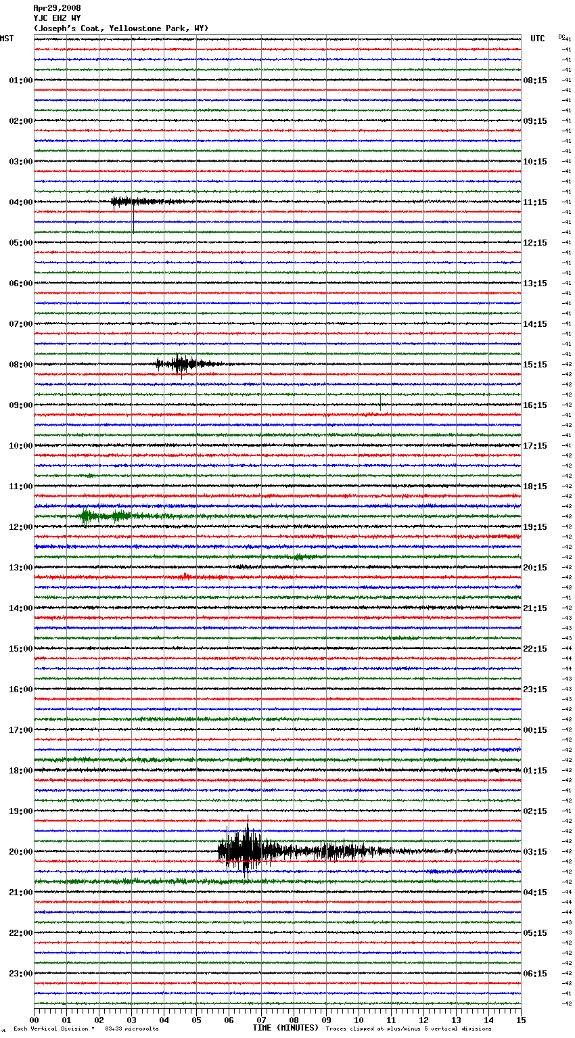Click the "00" minute tick label
Image resolution: width=575 pixels, height=1038 pixels.
click(x=34, y=1020)
